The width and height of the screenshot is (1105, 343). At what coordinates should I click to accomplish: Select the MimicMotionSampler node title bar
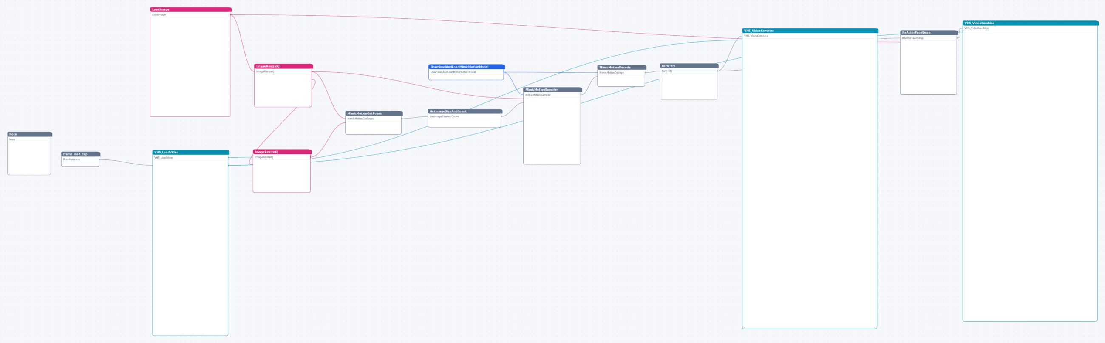(552, 90)
